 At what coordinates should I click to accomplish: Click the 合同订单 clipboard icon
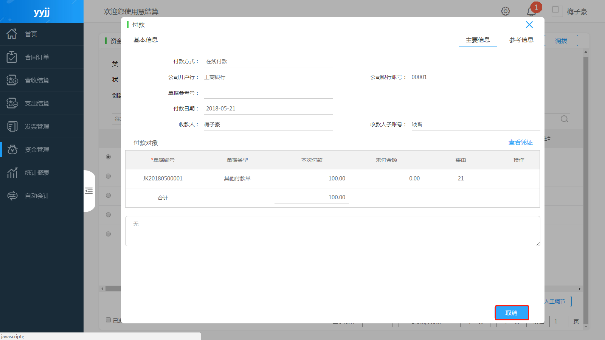click(x=12, y=57)
